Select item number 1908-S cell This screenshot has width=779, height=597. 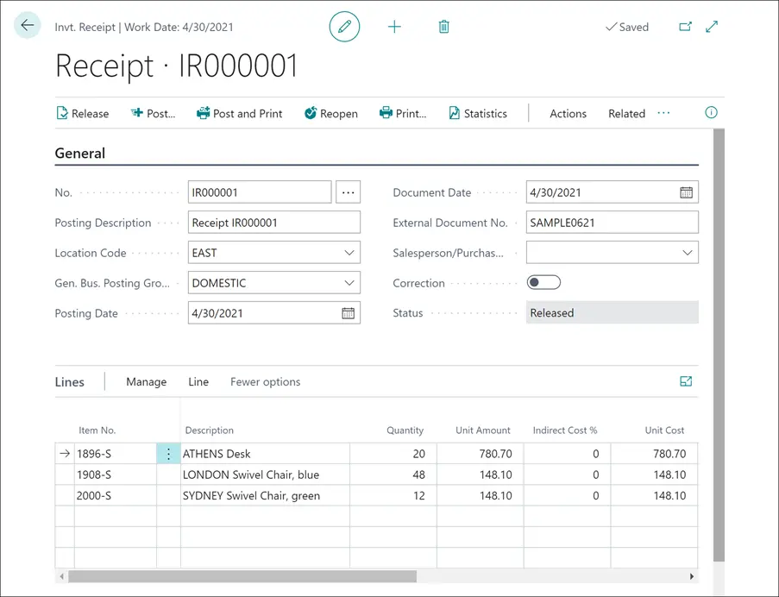(x=116, y=474)
